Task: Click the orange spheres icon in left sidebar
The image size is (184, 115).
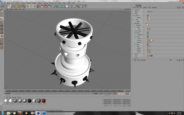Action: point(2,48)
